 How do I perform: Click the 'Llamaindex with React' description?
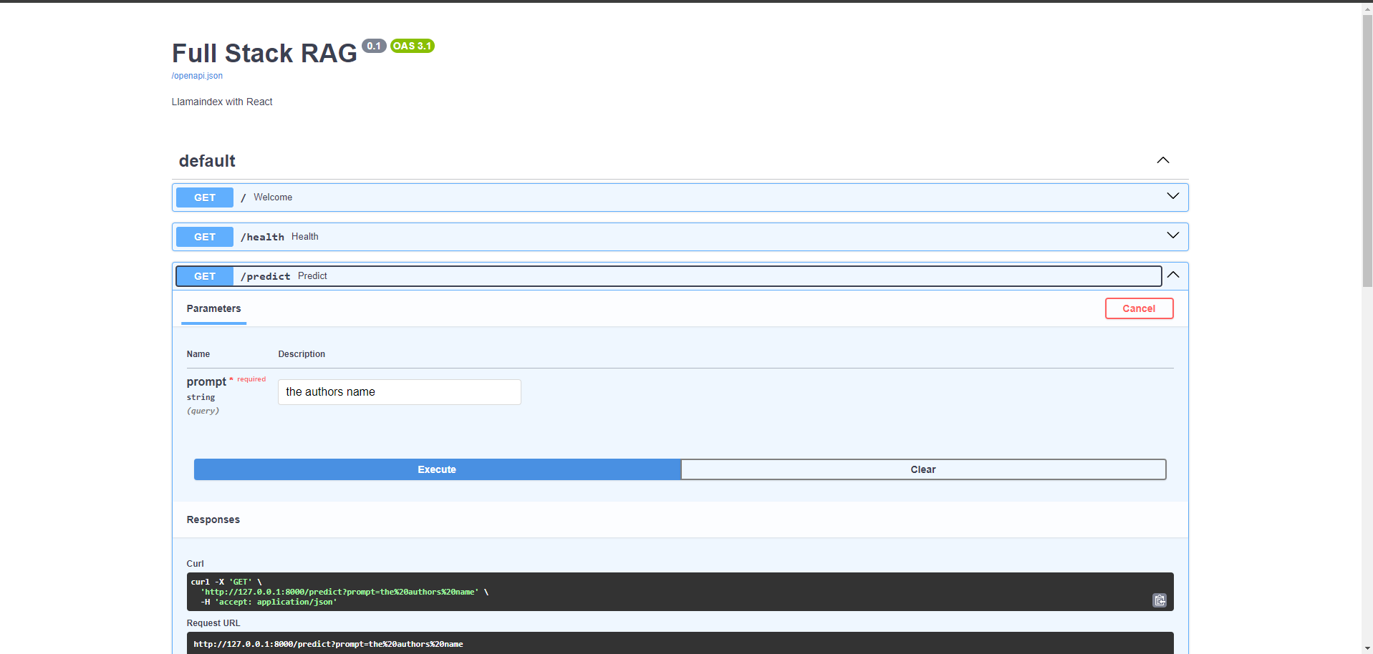pyautogui.click(x=222, y=102)
